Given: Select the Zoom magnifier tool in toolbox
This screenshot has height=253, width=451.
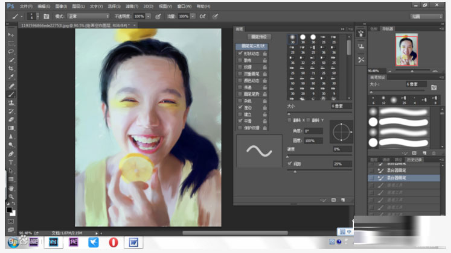Looking at the screenshot, I should pyautogui.click(x=11, y=196).
